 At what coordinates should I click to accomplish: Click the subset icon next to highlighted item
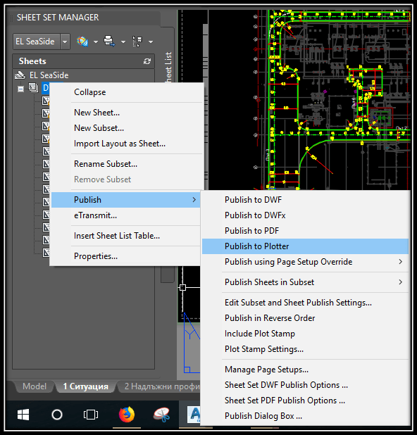click(x=33, y=88)
